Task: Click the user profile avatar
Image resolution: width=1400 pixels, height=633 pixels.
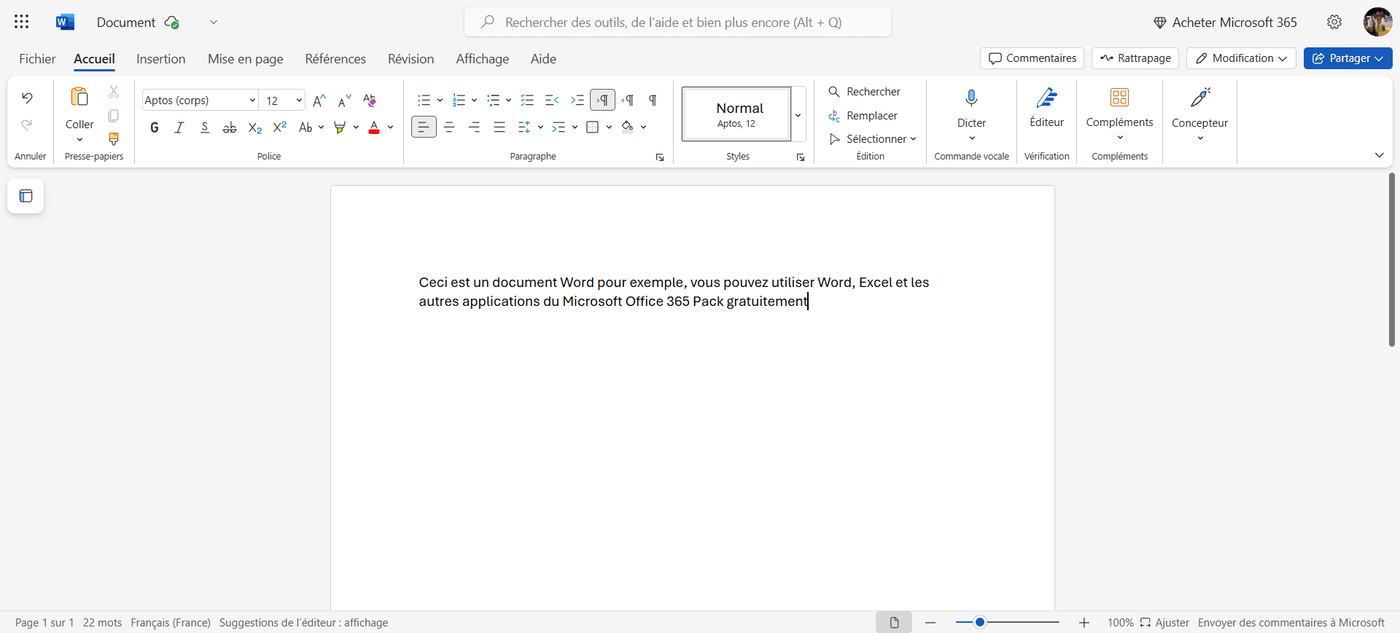Action: (x=1378, y=22)
